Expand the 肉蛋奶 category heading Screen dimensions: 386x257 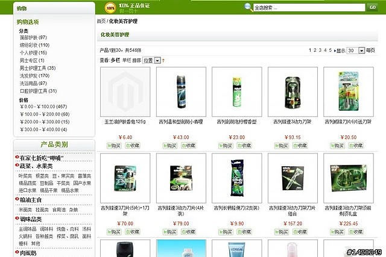(28, 253)
